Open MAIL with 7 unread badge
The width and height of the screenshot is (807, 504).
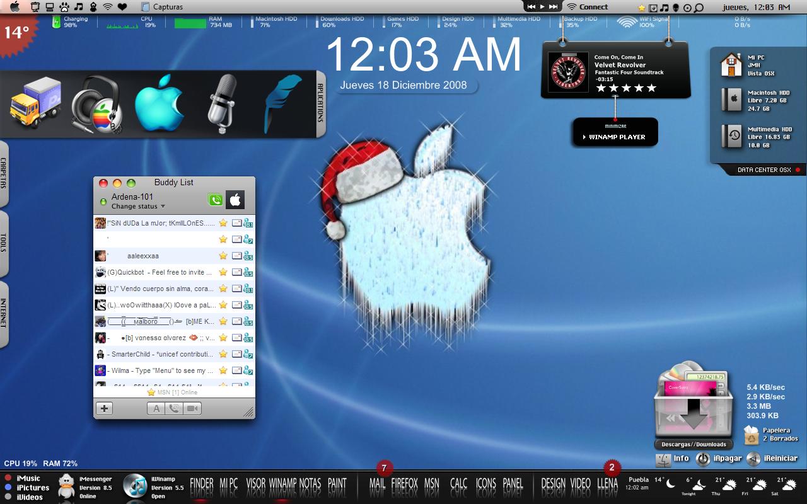[377, 483]
